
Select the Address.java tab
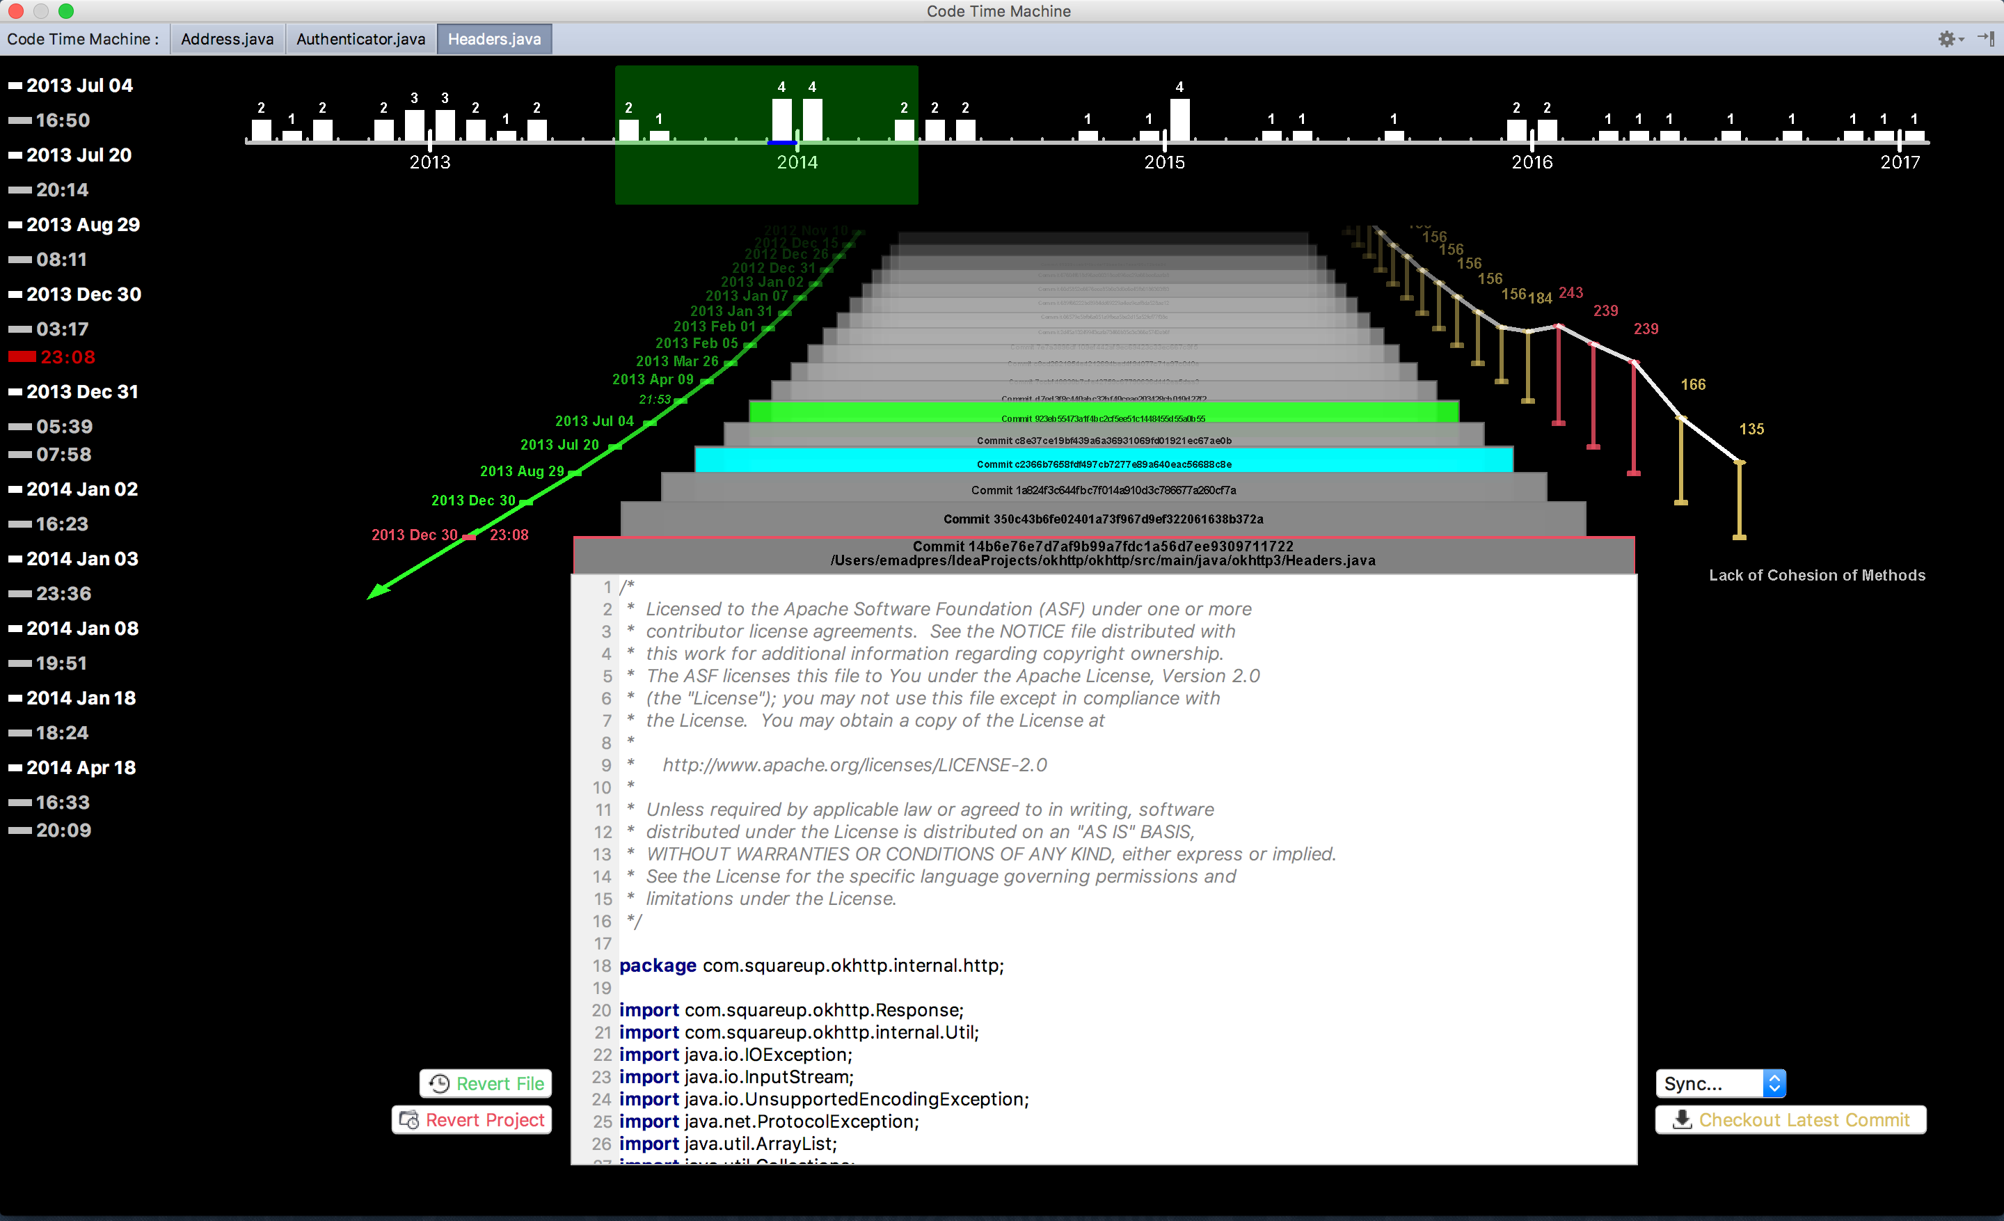pyautogui.click(x=223, y=39)
